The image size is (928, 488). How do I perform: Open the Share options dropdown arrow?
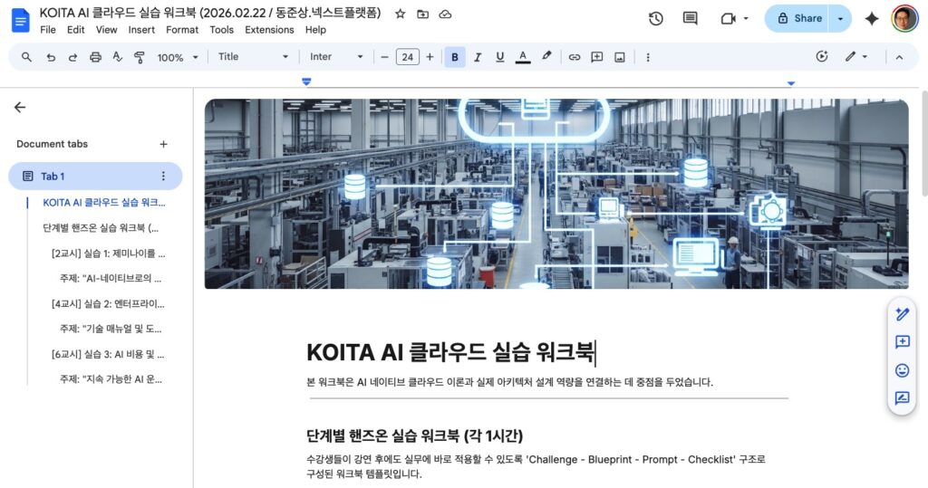click(840, 18)
